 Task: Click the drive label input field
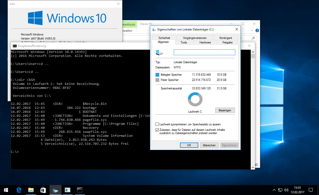coord(204,52)
